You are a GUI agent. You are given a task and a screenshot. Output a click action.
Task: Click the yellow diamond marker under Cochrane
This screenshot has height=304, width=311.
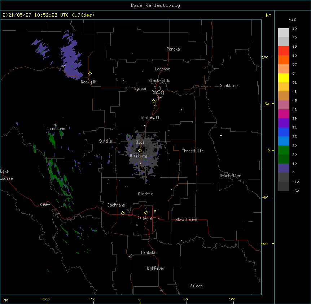[123, 213]
